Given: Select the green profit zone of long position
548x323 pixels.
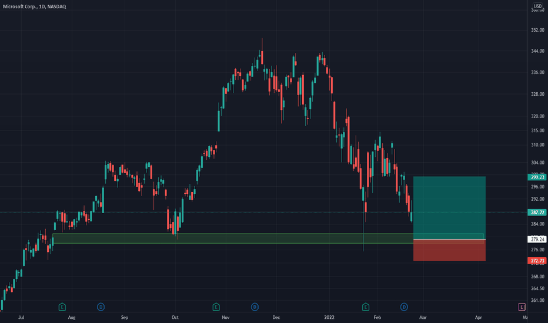Looking at the screenshot, I should (449, 208).
